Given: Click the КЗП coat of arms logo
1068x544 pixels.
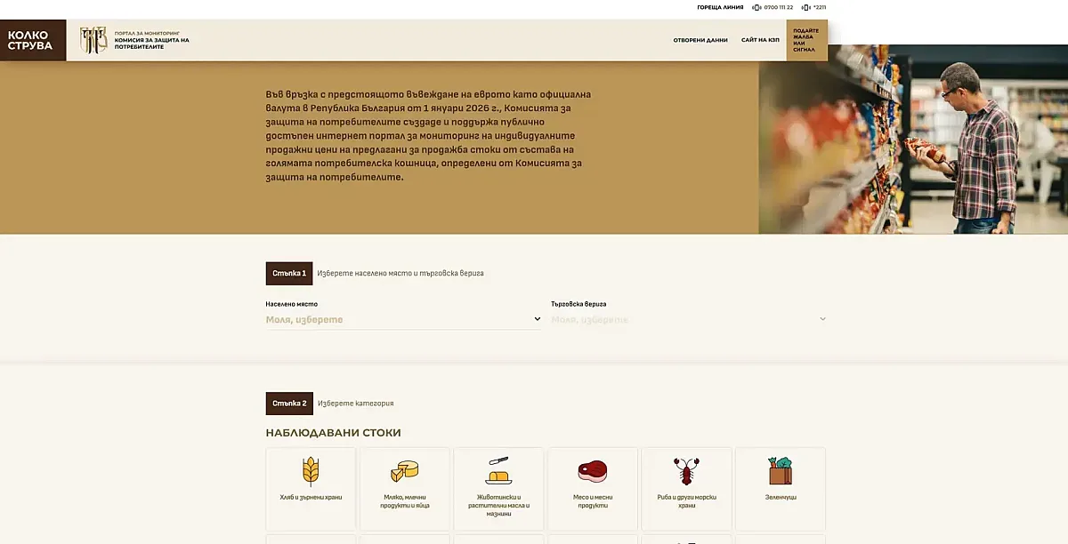Looking at the screenshot, I should [x=93, y=40].
